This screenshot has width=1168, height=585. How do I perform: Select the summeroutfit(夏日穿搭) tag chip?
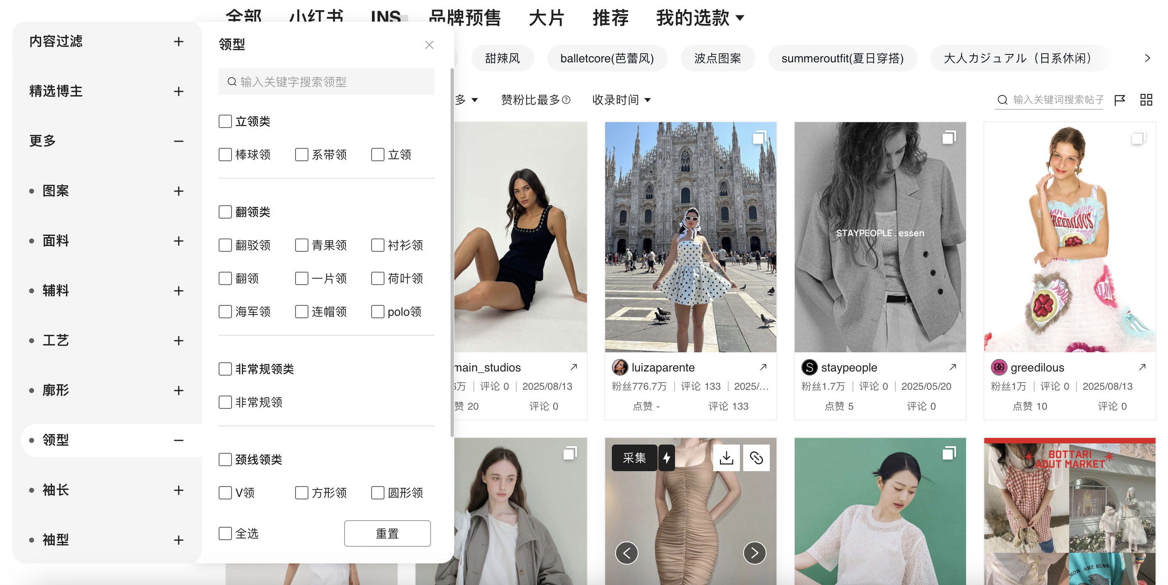tap(842, 59)
